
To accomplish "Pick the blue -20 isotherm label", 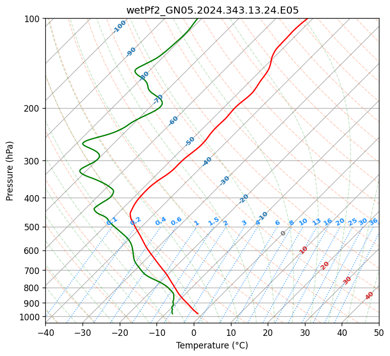I will 243,199.
